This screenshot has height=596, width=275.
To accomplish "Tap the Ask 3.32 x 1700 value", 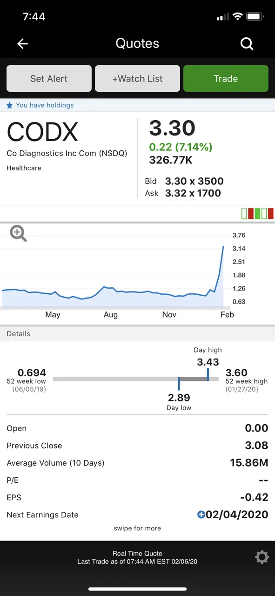I will 193,193.
